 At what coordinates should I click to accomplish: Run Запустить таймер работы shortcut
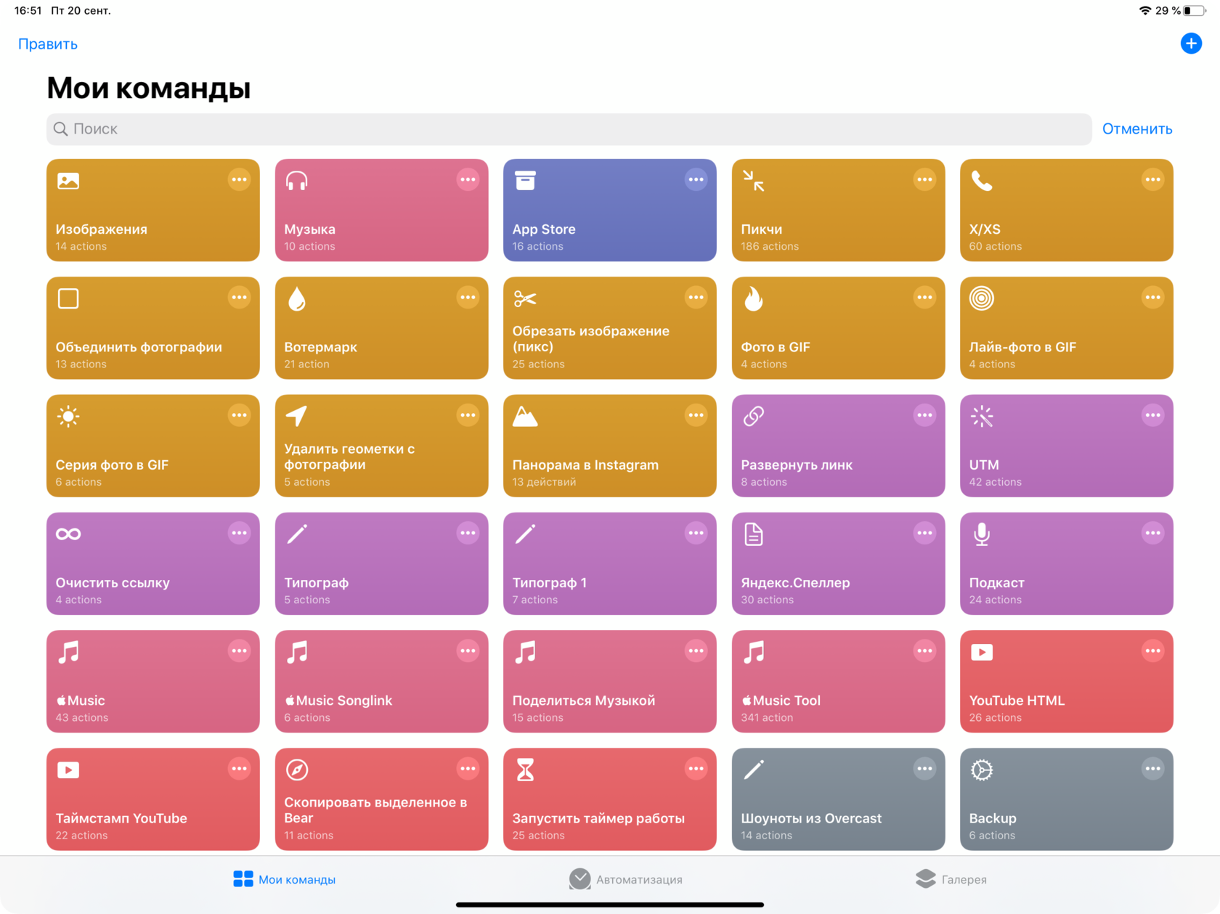(x=610, y=799)
